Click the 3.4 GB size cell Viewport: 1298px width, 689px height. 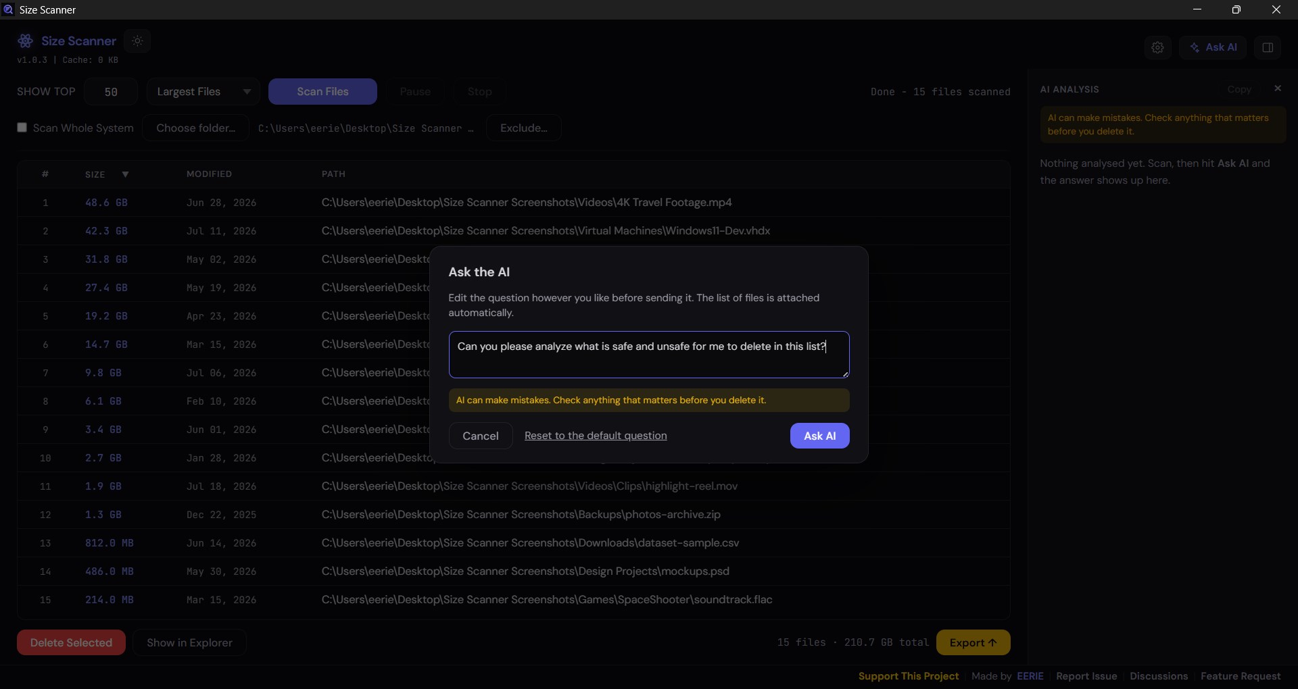point(103,430)
